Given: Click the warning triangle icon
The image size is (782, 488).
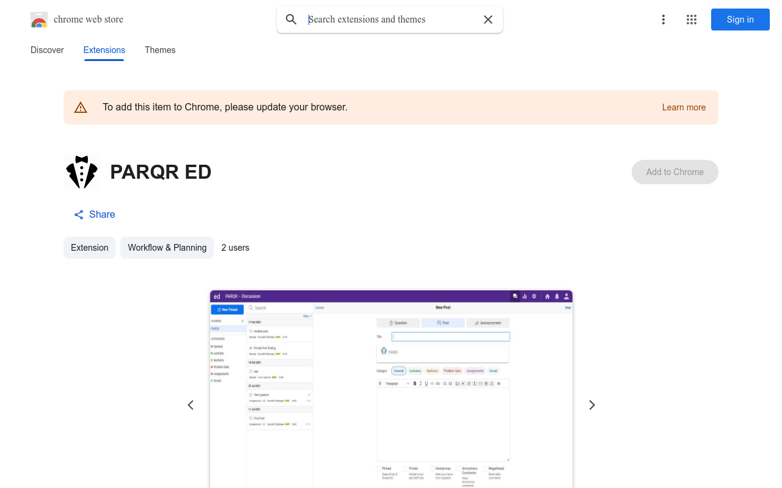Looking at the screenshot, I should (81, 107).
